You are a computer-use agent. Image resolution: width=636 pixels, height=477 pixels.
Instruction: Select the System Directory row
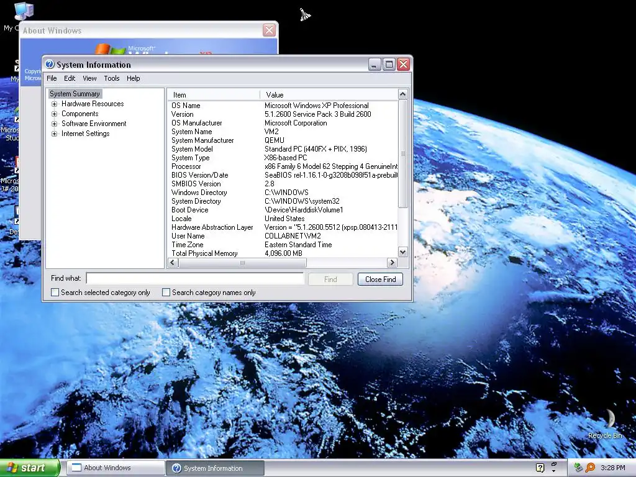coord(283,201)
